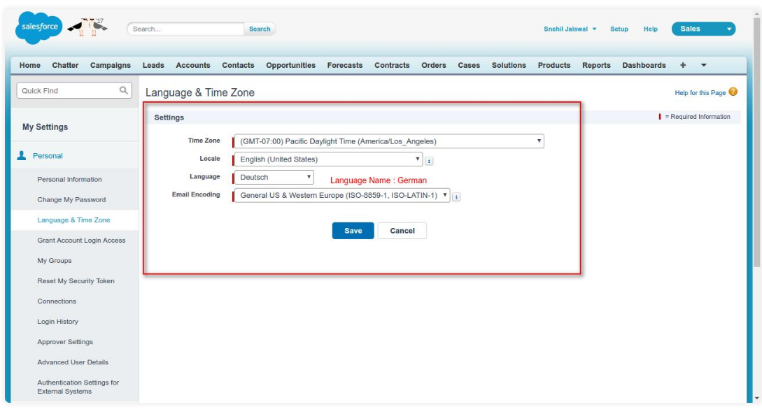Click the seagull birds seasonal logo
762x414 pixels.
[x=88, y=27]
